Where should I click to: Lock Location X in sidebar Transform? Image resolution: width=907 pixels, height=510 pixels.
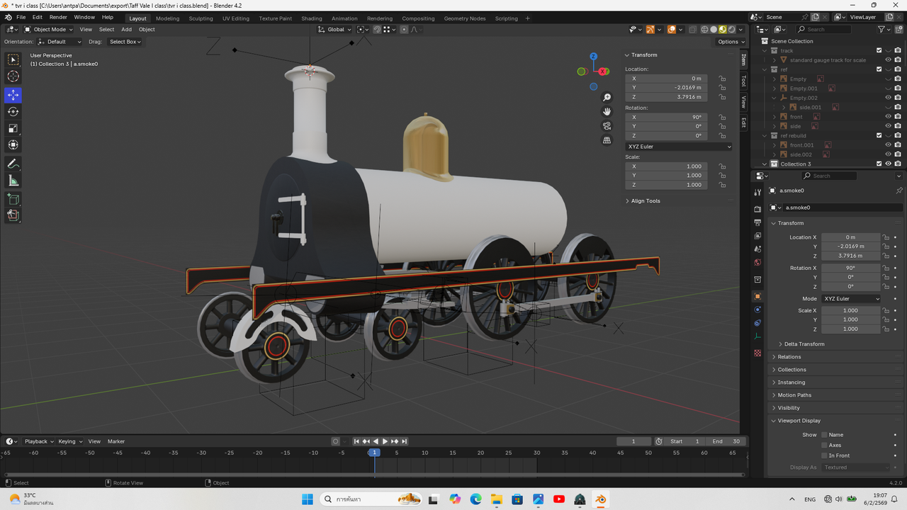(x=722, y=79)
